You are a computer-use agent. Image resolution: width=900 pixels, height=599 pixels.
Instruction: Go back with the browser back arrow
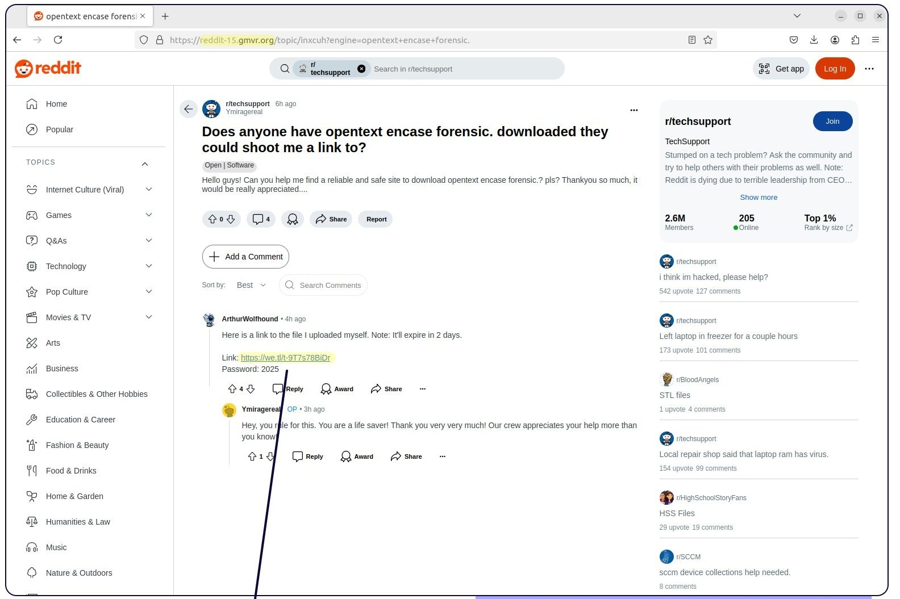tap(17, 40)
